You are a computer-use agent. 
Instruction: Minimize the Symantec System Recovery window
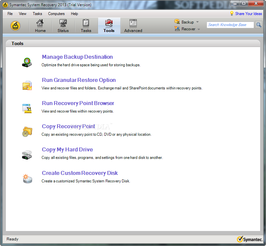click(x=235, y=4)
